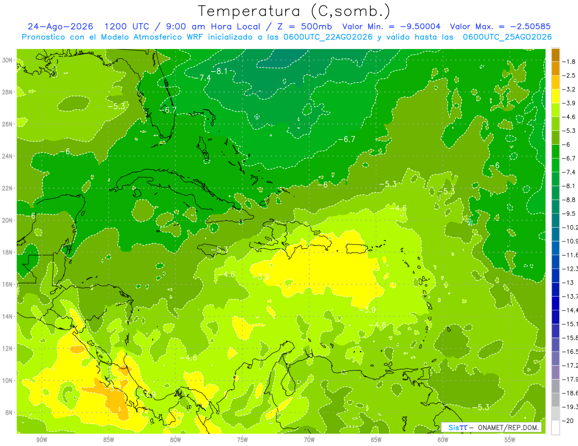Click the '22N' latitude axis label
The image size is (578, 446).
click(x=8, y=188)
